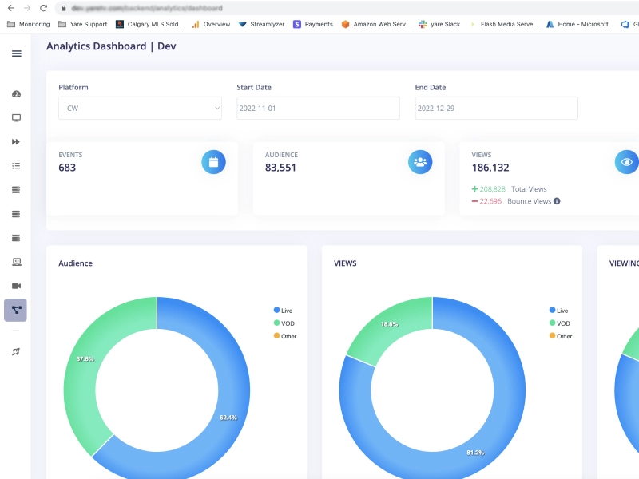Open the Streamlyzer bookmark

[x=262, y=24]
